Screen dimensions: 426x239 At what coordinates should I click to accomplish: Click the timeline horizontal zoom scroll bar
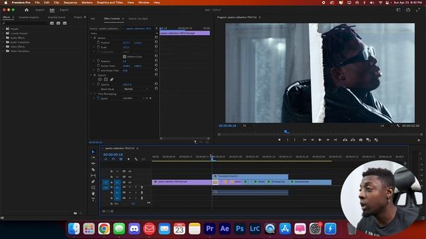108,211
